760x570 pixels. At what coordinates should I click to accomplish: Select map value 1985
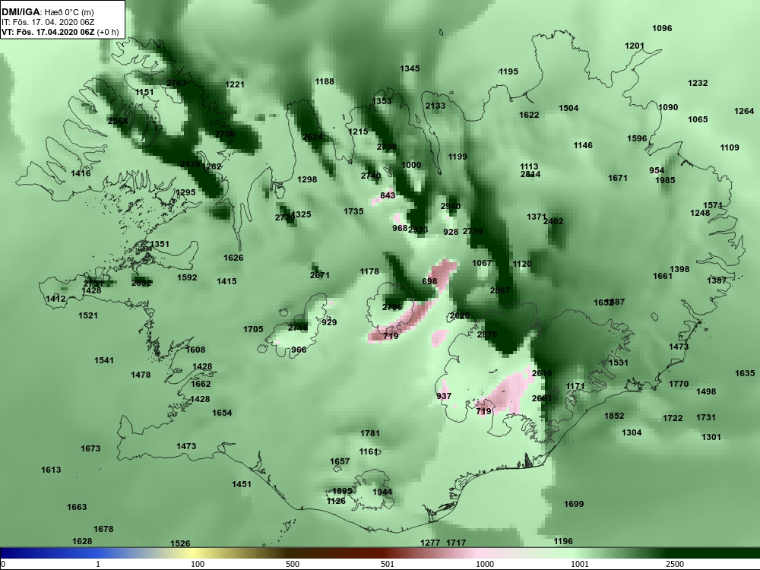(x=665, y=180)
